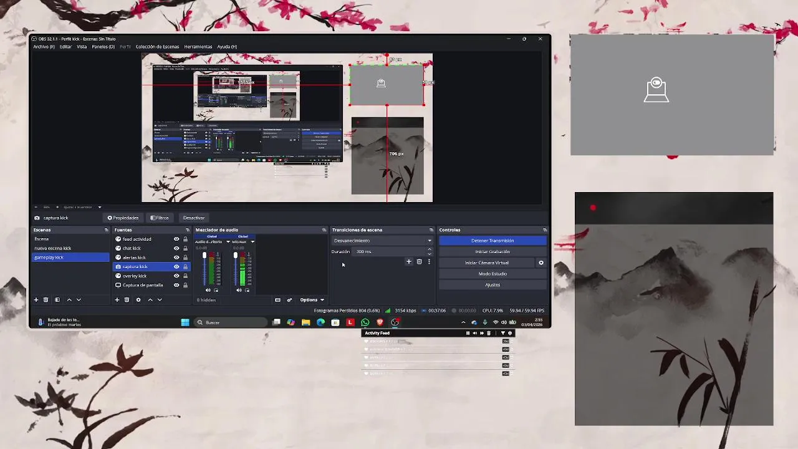This screenshot has width=798, height=449.
Task: Click the Duración 300 ms field
Action: click(x=393, y=252)
